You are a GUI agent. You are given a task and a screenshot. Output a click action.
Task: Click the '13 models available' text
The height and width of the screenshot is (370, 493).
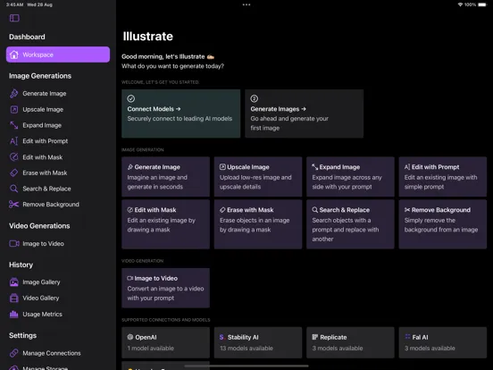coord(246,349)
